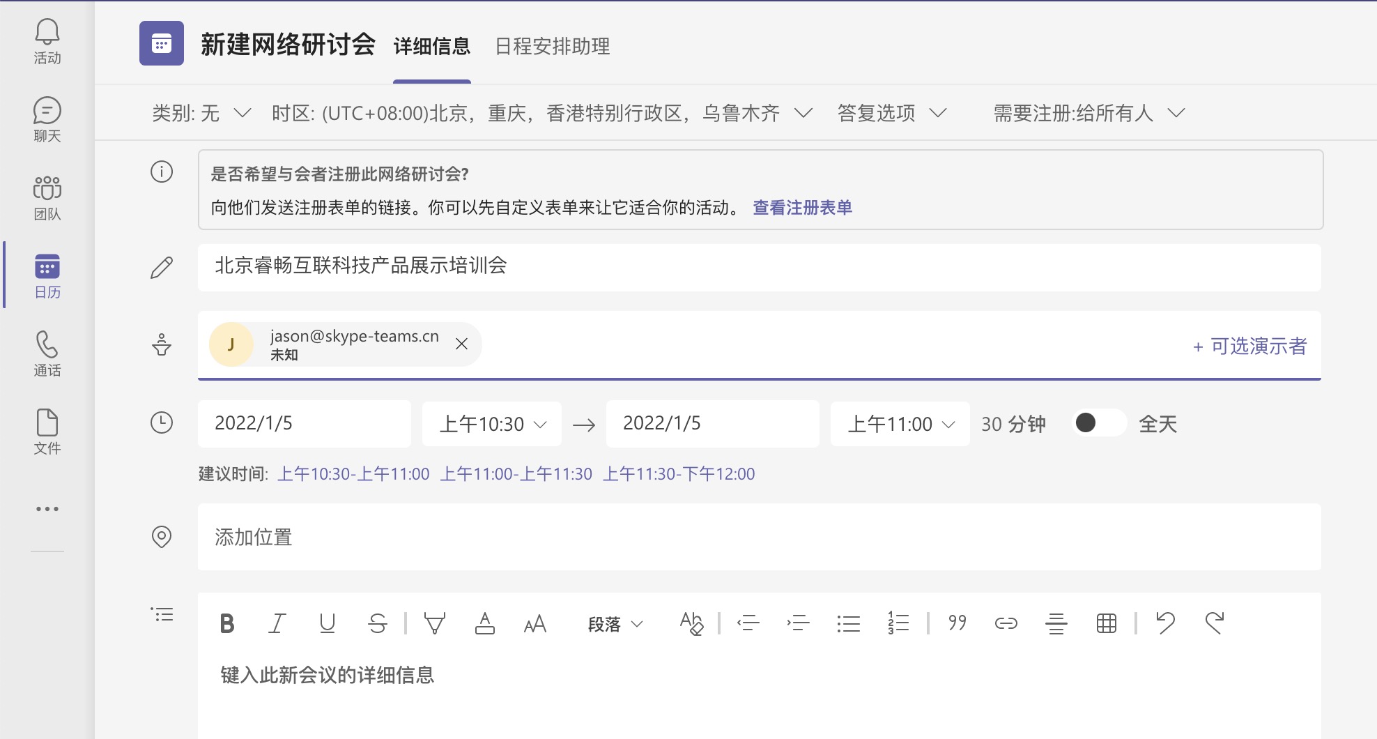Open the start time 上午10:30 dropdown
1377x739 pixels.
click(x=492, y=424)
